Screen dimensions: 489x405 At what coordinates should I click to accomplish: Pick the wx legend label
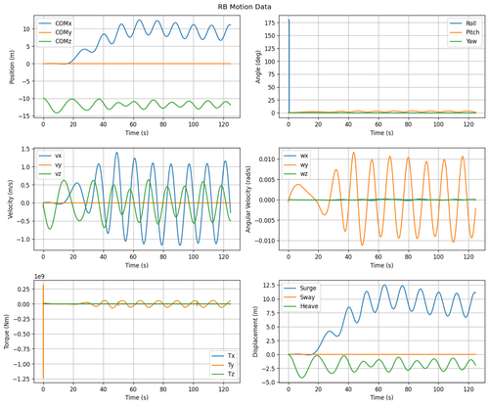(x=304, y=156)
